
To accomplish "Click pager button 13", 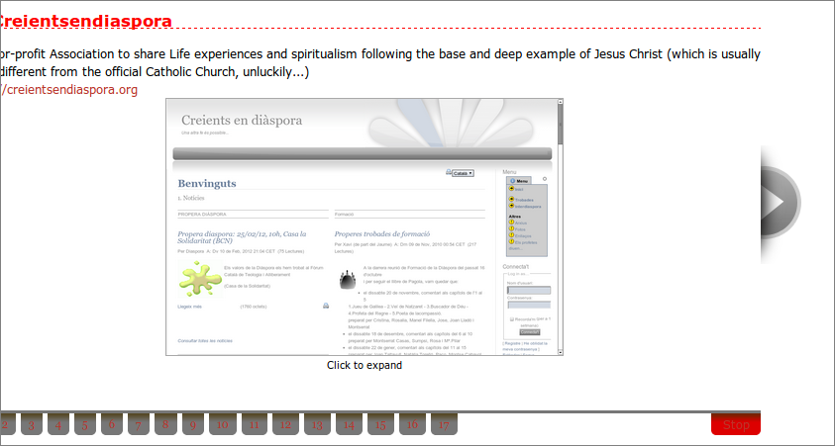I will click(316, 425).
